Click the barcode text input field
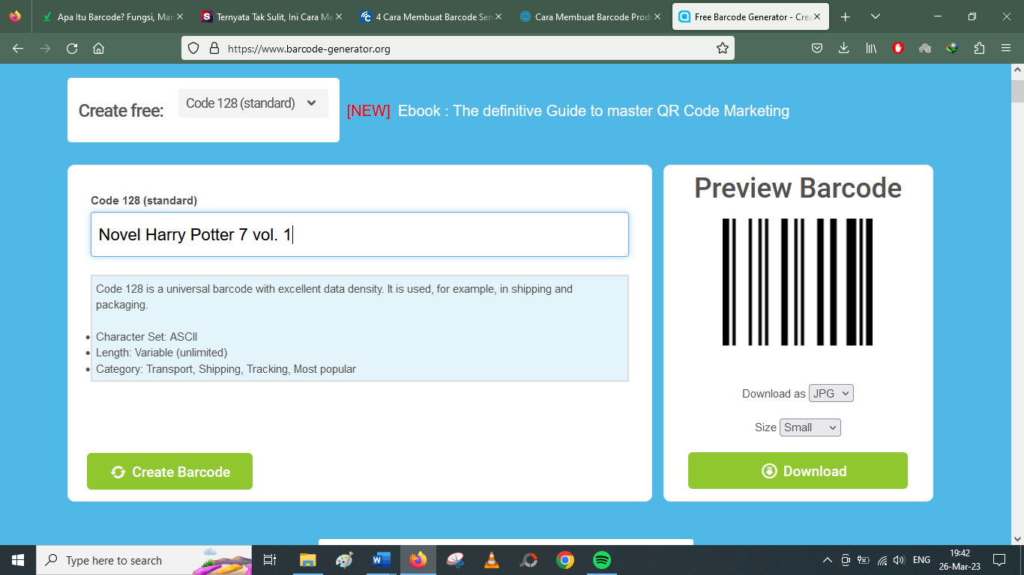Viewport: 1024px width, 575px height. click(360, 234)
